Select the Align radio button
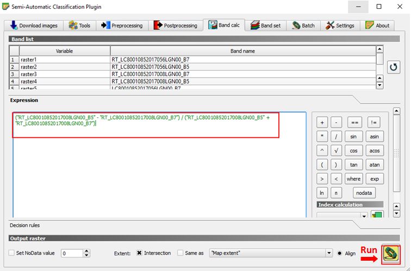411x271 pixels. [x=340, y=253]
